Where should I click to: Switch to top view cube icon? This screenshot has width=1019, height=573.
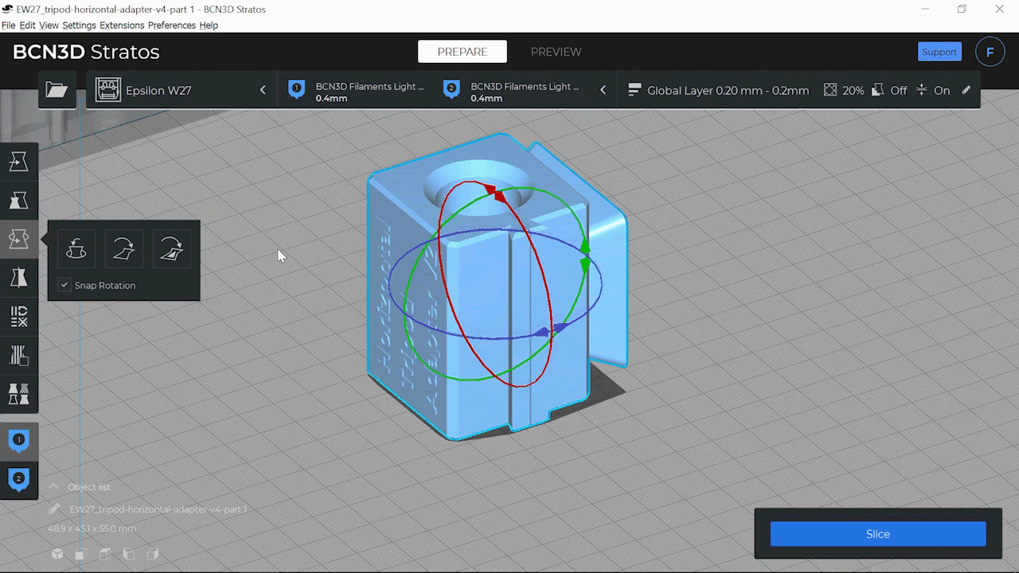[x=104, y=554]
